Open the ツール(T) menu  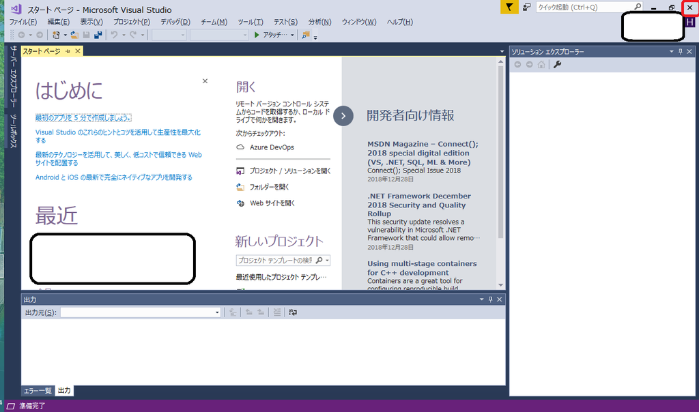(x=250, y=22)
